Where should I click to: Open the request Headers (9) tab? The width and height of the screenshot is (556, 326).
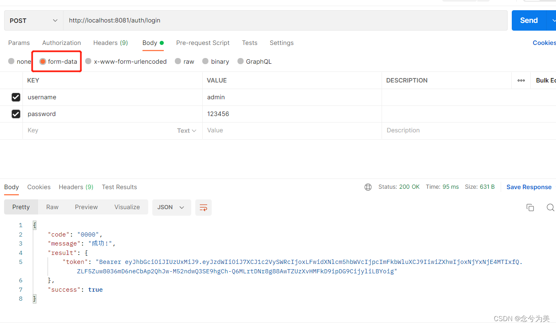(111, 43)
